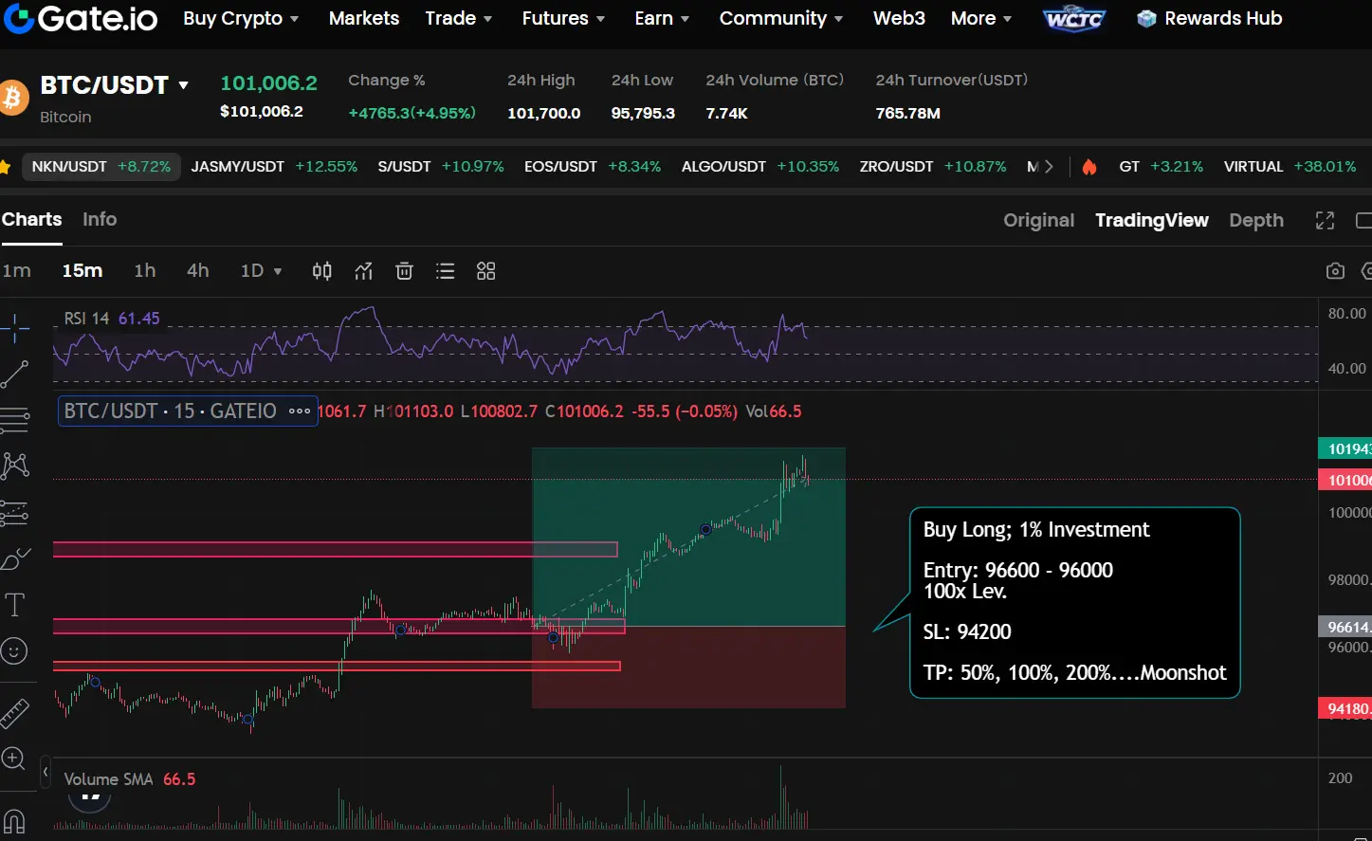Toggle the magnet snap mode

click(14, 821)
